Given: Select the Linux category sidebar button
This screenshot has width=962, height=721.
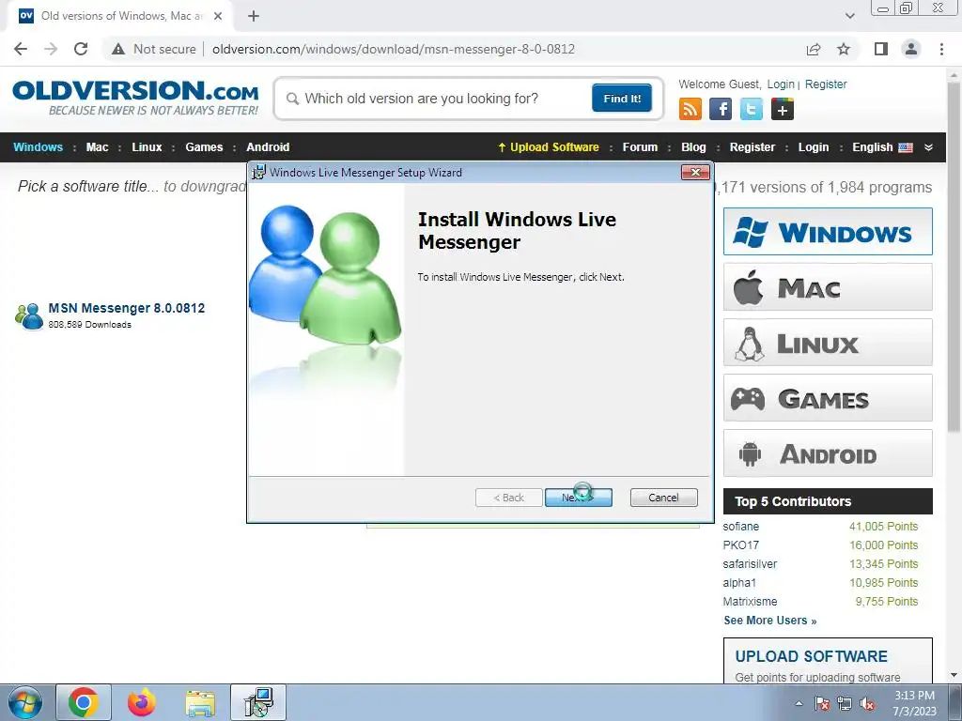Looking at the screenshot, I should [x=828, y=342].
